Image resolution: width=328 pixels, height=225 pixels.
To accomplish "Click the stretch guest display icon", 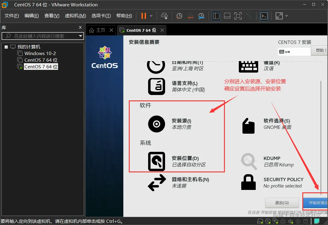I will point(279,16).
